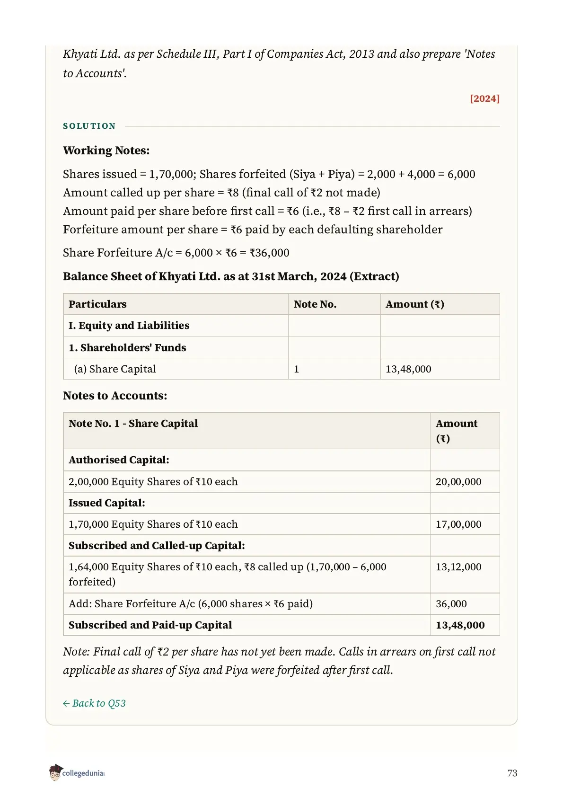Select the Note No. column header
Screen dimensions: 563x797
(x=315, y=304)
